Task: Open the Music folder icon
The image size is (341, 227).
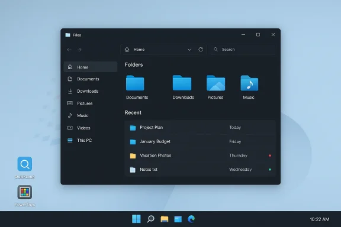Action: click(249, 83)
